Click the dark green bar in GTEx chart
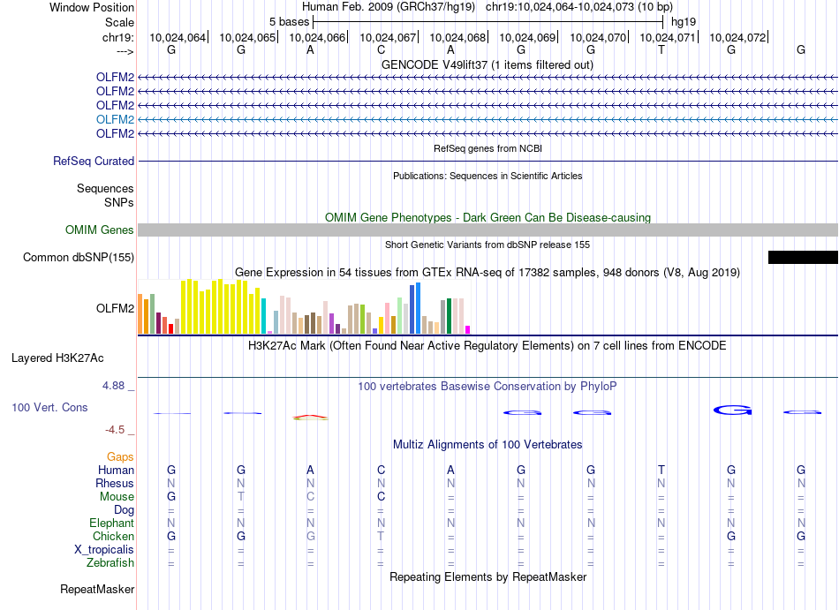Screen dimensions: 839x610 pyautogui.click(x=449, y=316)
